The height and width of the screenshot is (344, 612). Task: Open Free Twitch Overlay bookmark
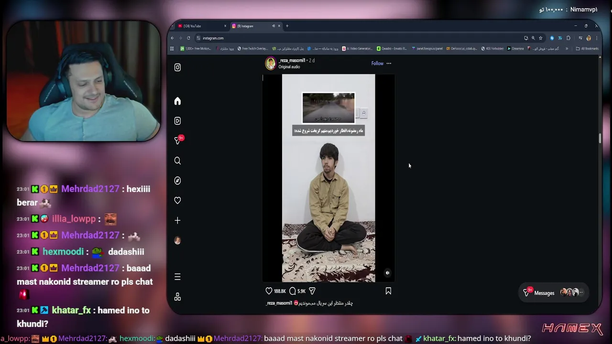252,48
